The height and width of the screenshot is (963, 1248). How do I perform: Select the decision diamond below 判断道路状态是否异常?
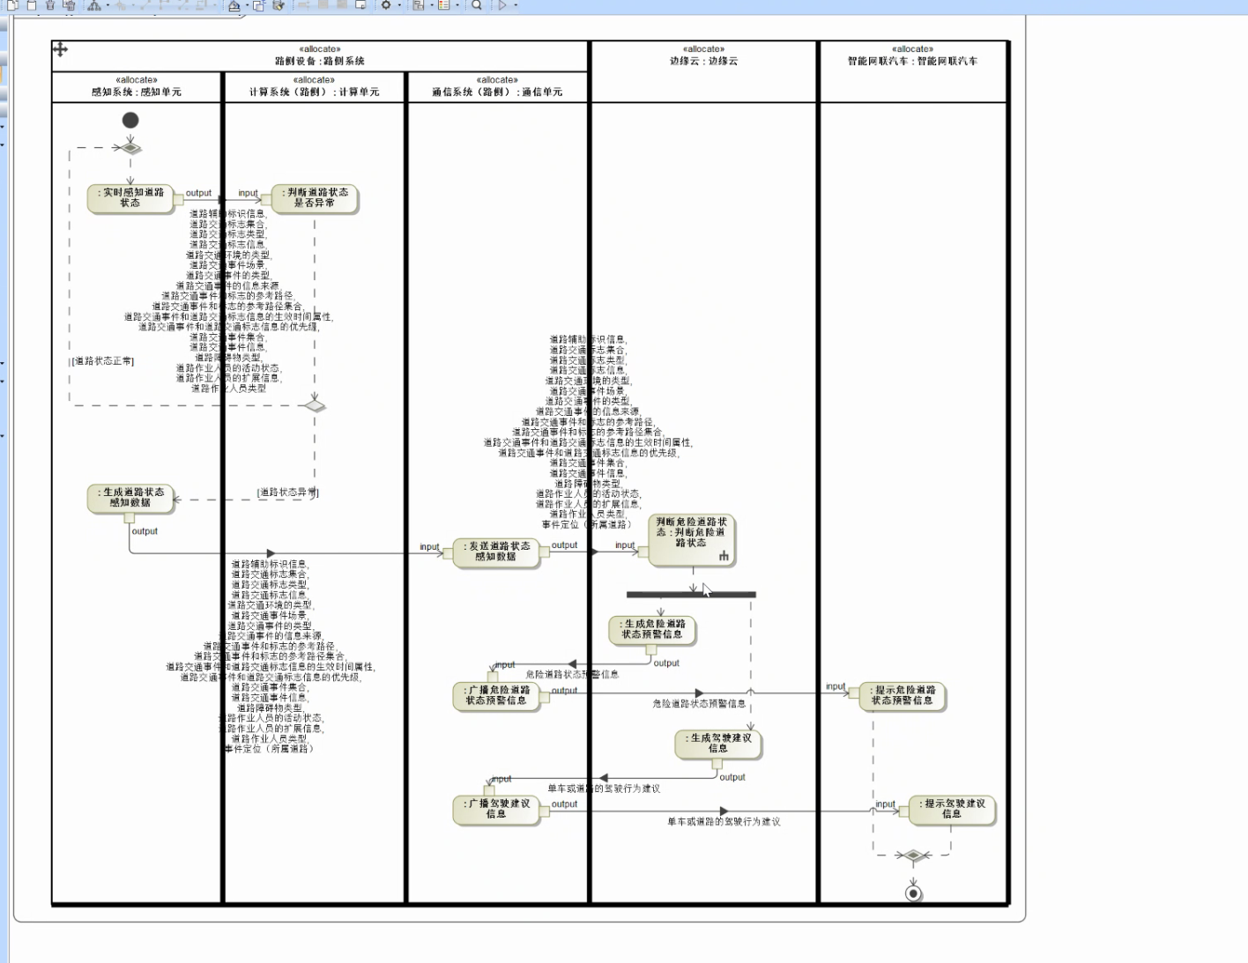(x=315, y=405)
